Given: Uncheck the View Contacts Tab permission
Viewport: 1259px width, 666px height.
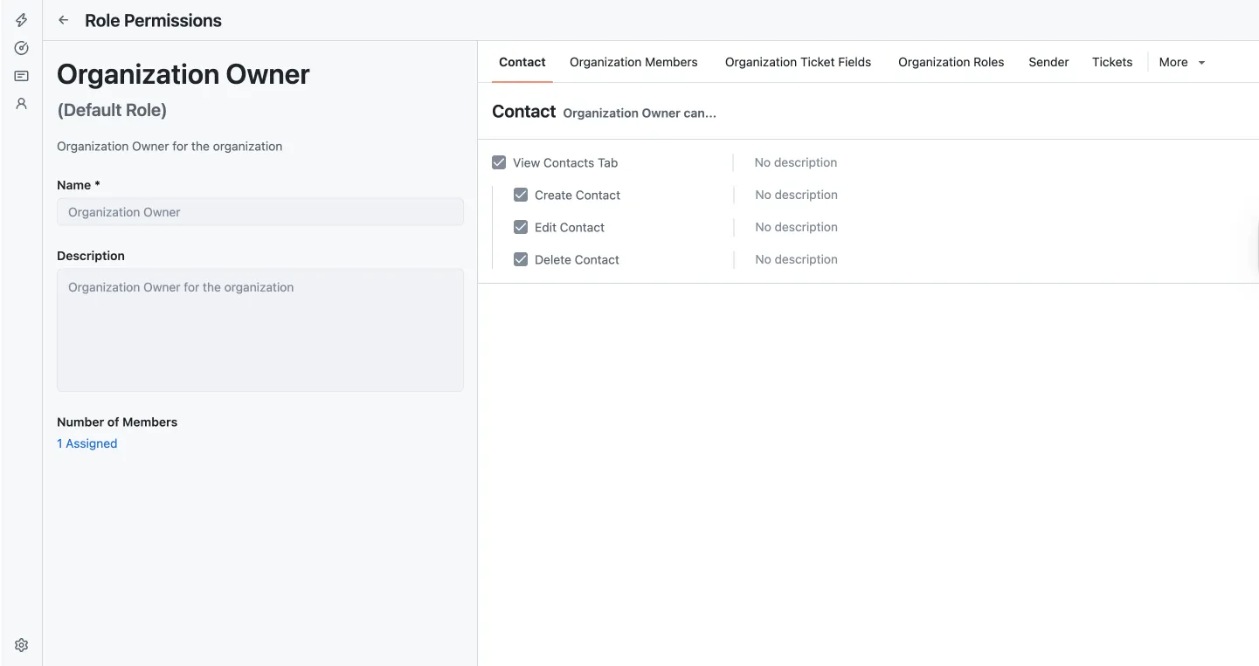Looking at the screenshot, I should (498, 161).
